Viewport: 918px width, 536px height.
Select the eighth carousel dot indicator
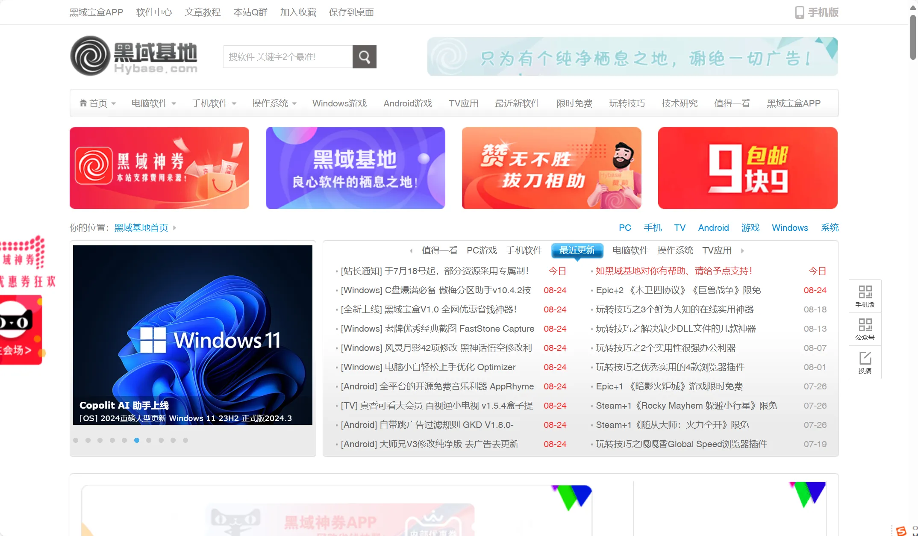click(161, 440)
